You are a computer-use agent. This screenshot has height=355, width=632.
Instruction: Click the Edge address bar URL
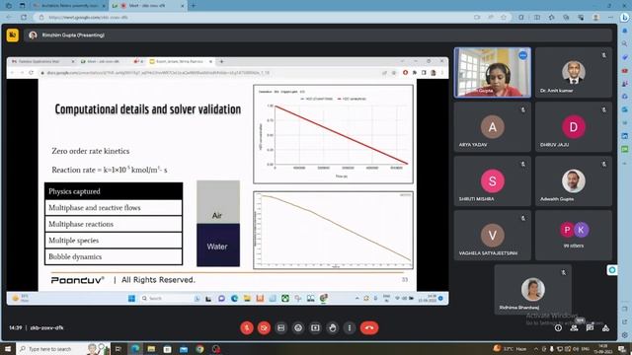88,18
